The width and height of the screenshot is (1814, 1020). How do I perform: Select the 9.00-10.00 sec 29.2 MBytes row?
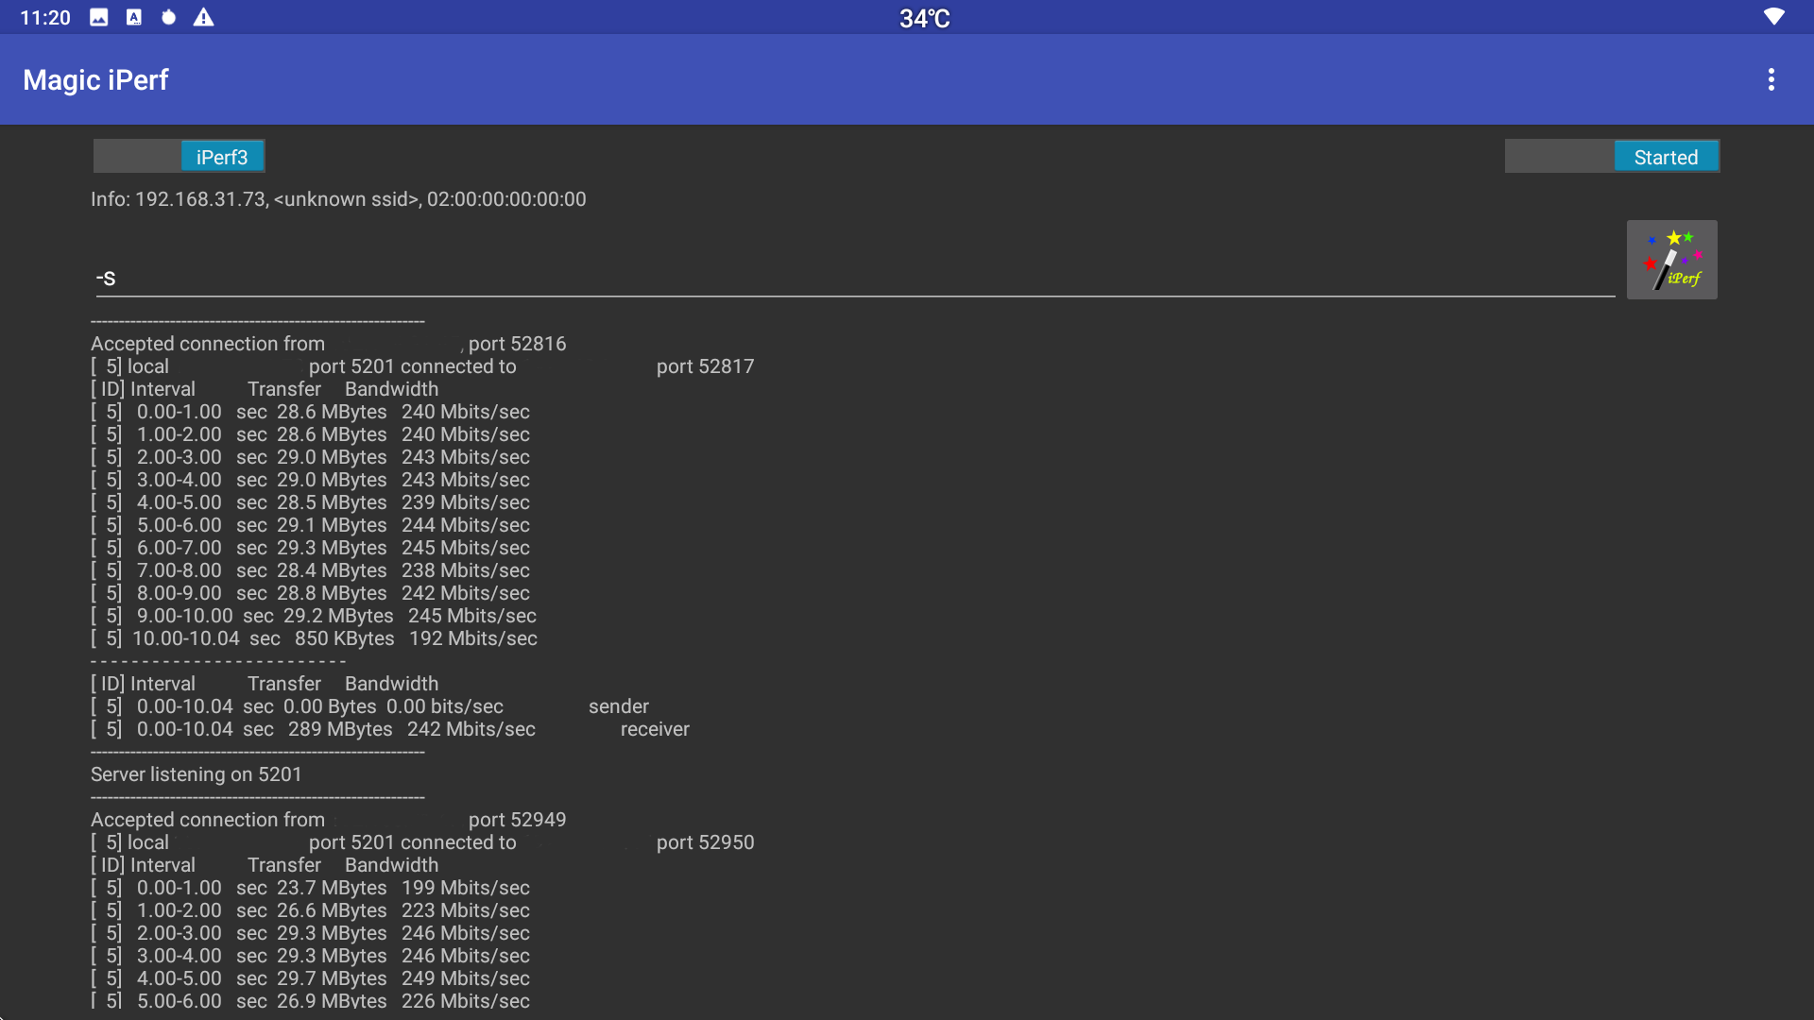pos(314,616)
